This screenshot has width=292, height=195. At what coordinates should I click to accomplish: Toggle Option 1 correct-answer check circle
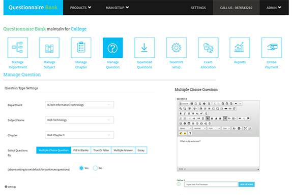click(x=179, y=184)
